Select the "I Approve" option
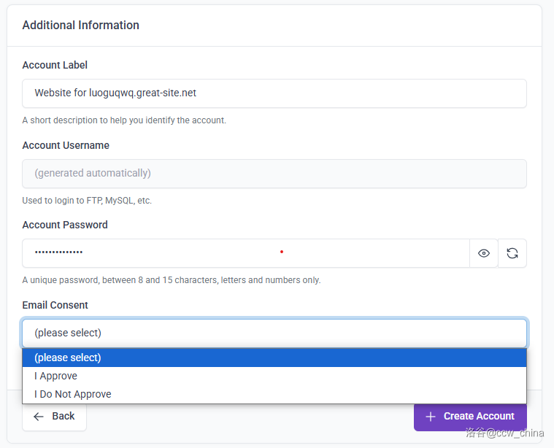Screen dimensions: 554x448 tap(55, 376)
